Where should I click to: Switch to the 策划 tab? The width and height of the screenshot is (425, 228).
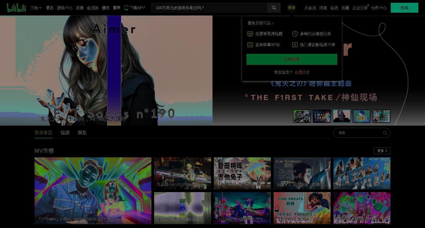[82, 133]
